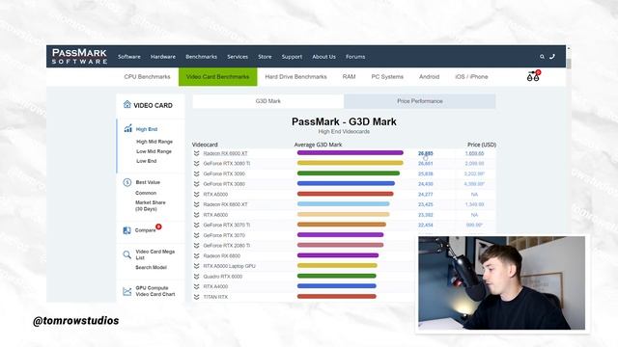This screenshot has width=618, height=347.
Task: Select the G3D Mark chart tab
Action: (x=268, y=101)
